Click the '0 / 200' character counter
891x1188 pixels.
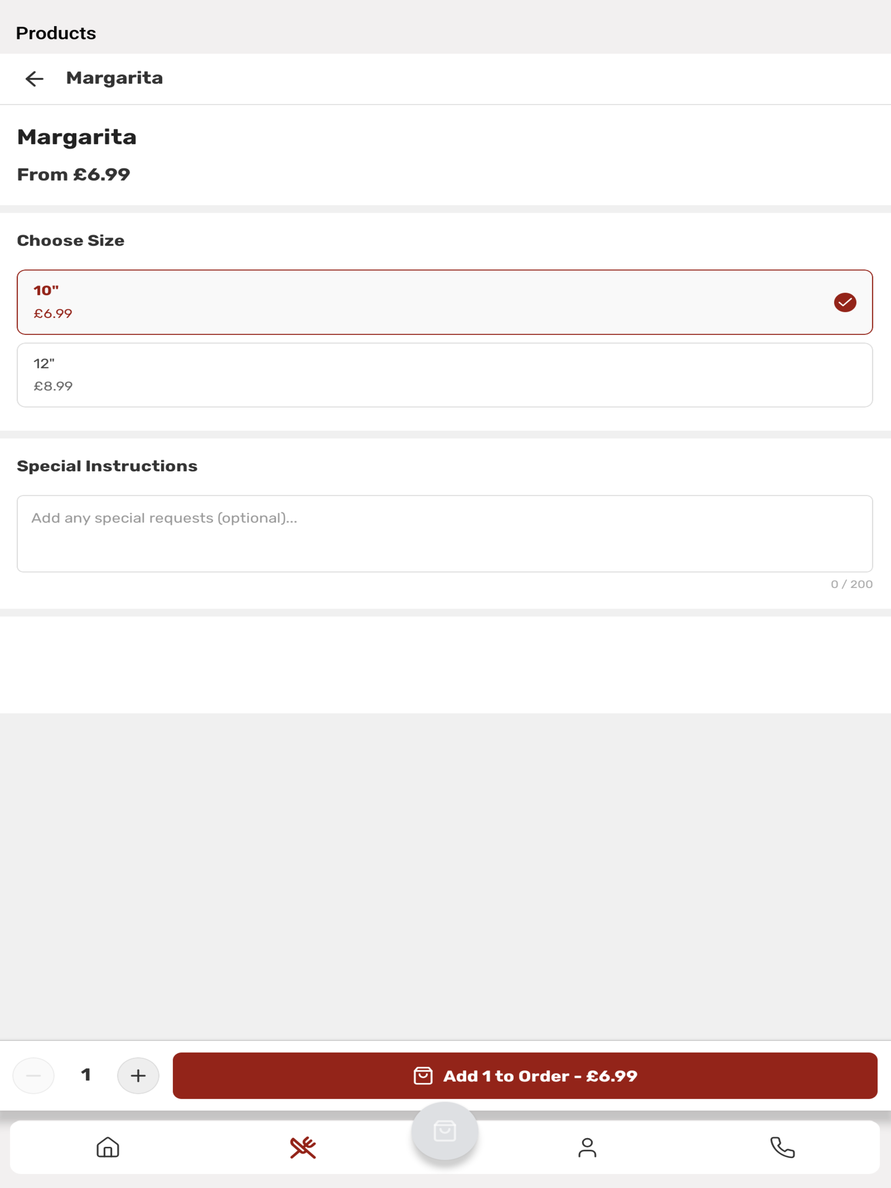pyautogui.click(x=852, y=584)
